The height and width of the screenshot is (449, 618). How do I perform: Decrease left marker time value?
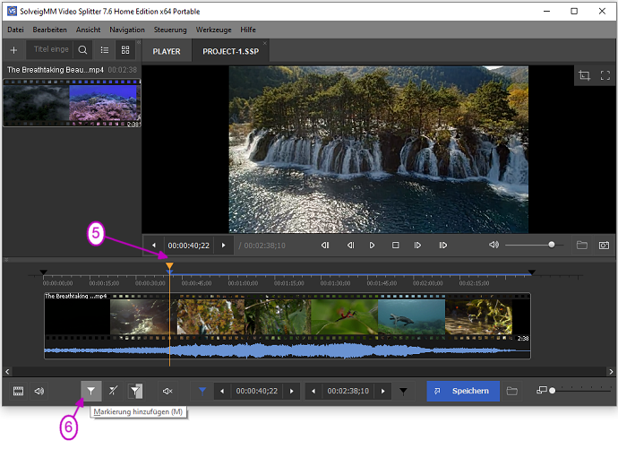tap(222, 391)
